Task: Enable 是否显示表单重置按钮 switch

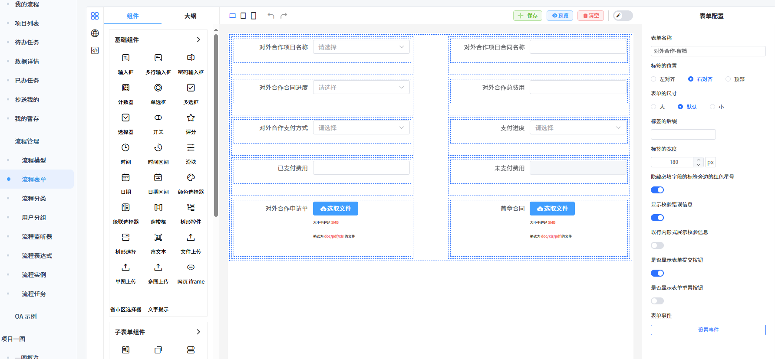Action: 657,301
